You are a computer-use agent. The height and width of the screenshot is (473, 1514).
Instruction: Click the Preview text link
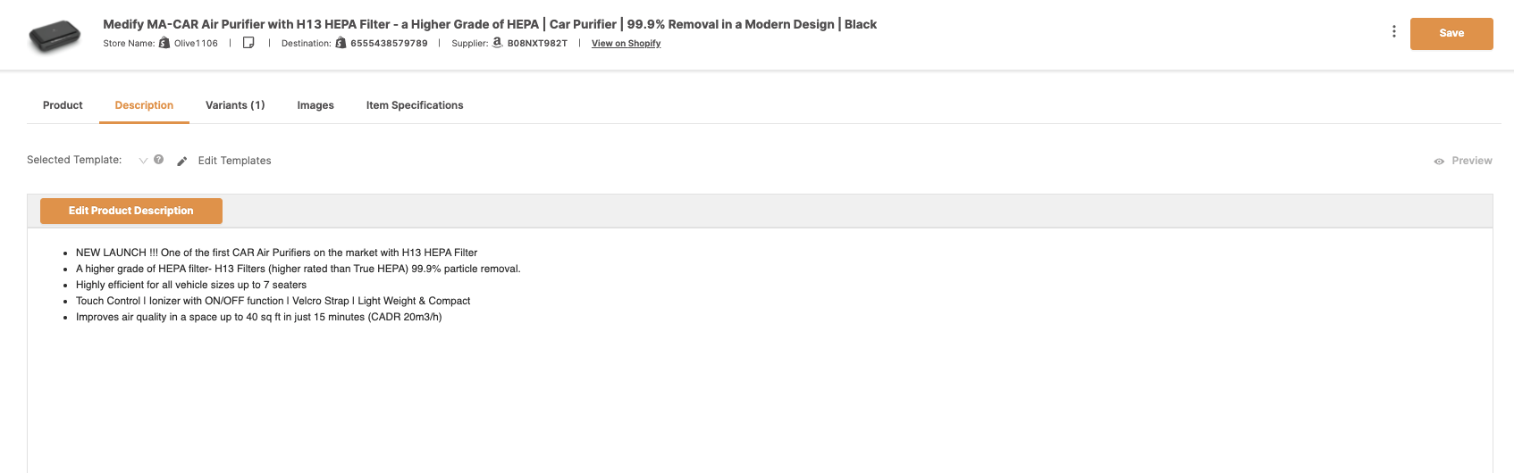tap(1472, 161)
